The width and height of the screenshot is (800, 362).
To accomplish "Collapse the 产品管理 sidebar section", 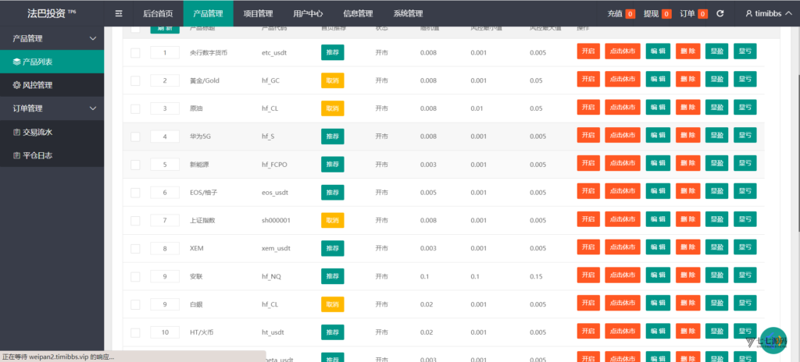I will pos(93,38).
